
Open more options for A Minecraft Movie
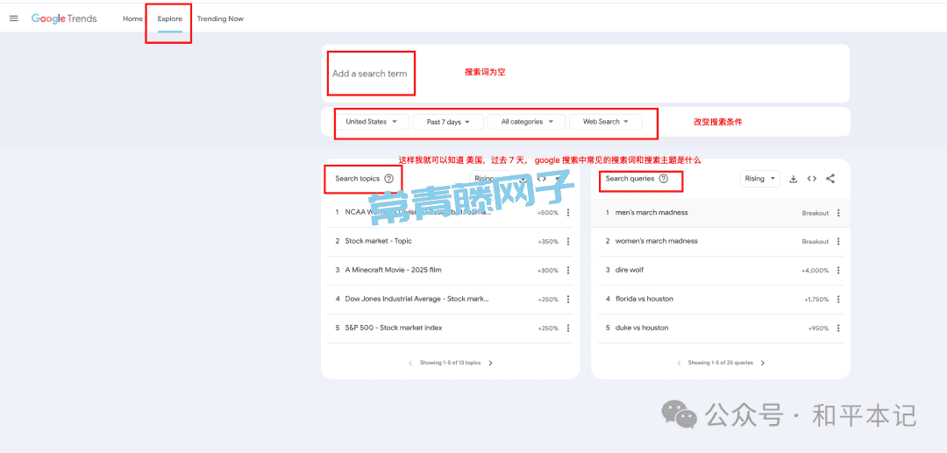tap(568, 270)
